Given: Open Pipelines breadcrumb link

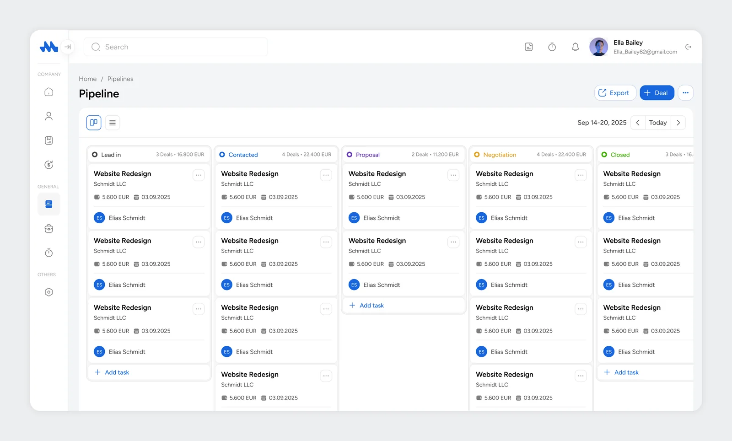Looking at the screenshot, I should tap(120, 79).
